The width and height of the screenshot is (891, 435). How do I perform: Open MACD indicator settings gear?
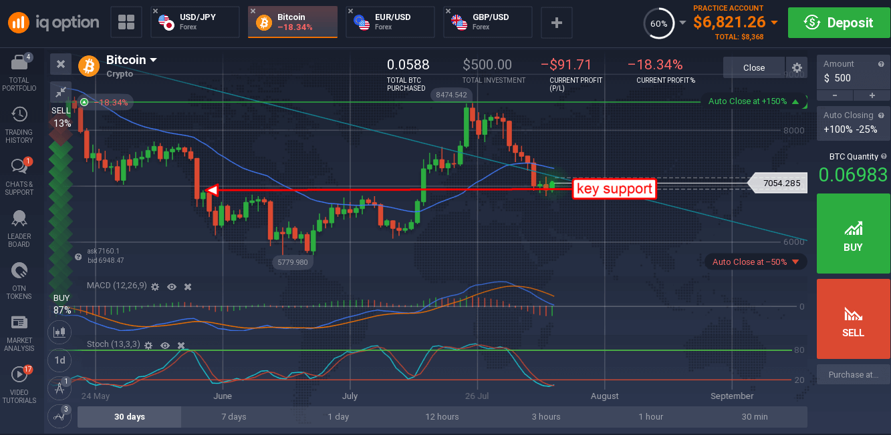tap(155, 286)
